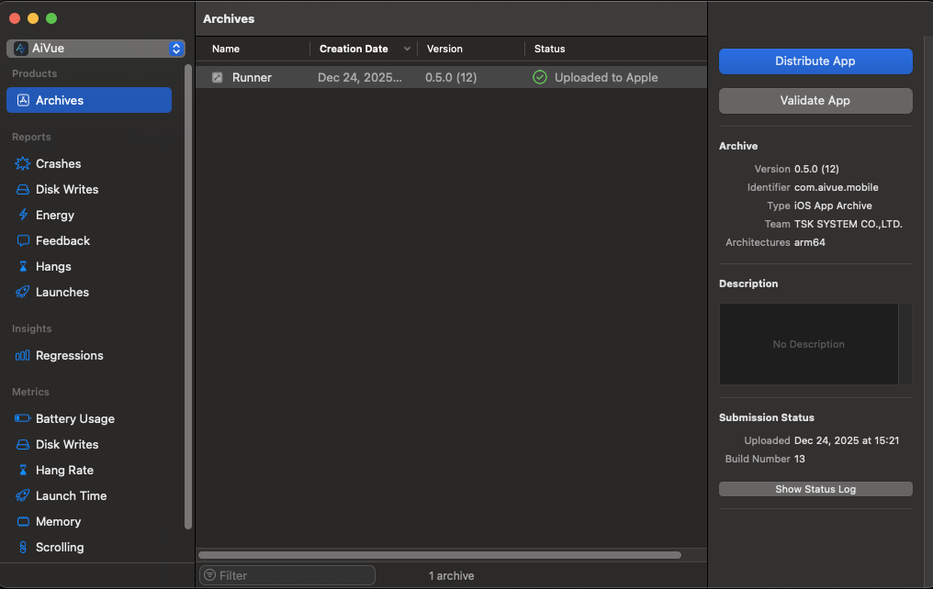Click the 0.5.0 (12) version cell

click(x=451, y=77)
